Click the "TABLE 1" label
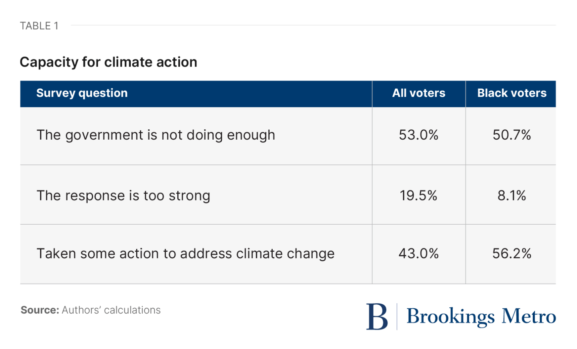The width and height of the screenshot is (577, 349). (x=39, y=26)
